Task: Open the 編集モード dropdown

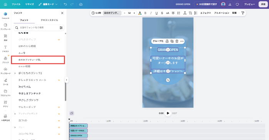Action: point(48,4)
